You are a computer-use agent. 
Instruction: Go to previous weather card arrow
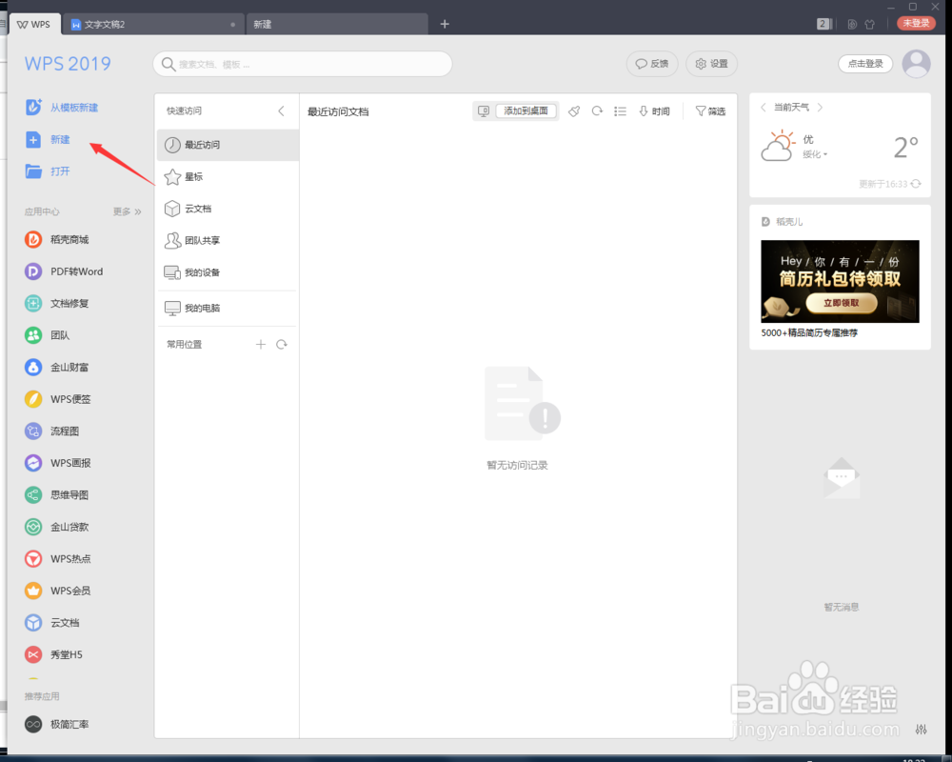point(764,107)
